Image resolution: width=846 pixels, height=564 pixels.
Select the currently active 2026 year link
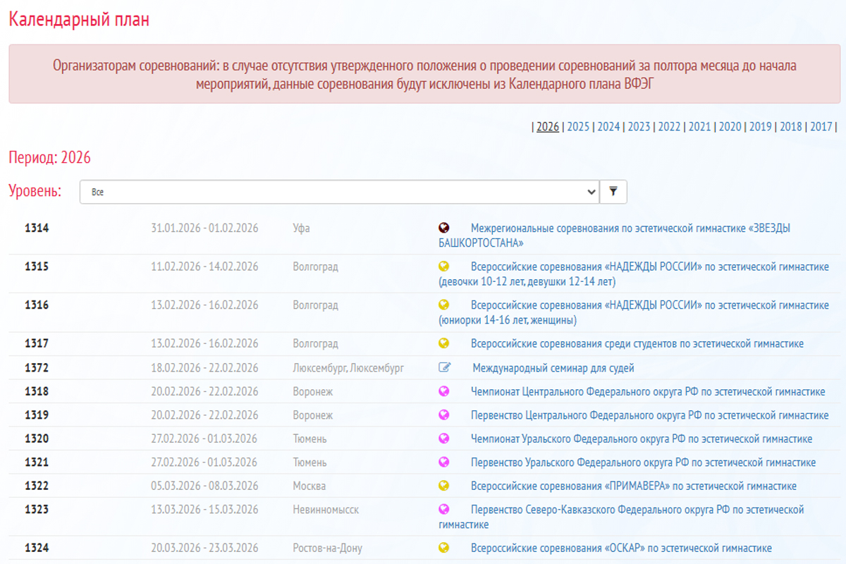[x=548, y=127]
